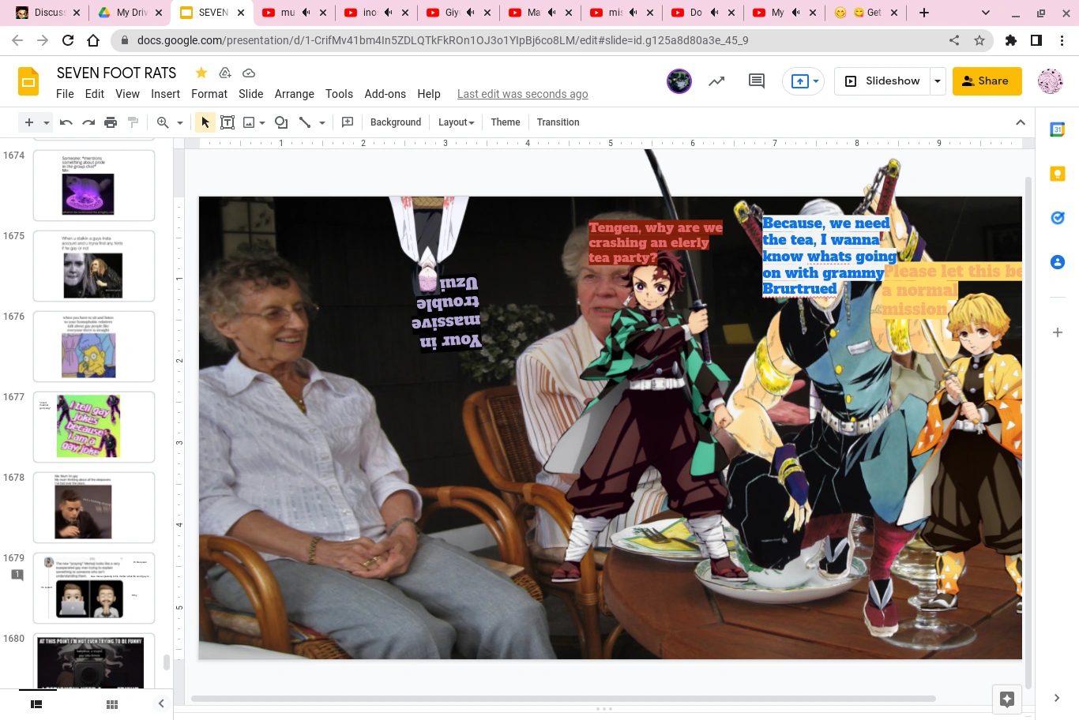
Task: Open the Arrange menu
Action: (294, 94)
